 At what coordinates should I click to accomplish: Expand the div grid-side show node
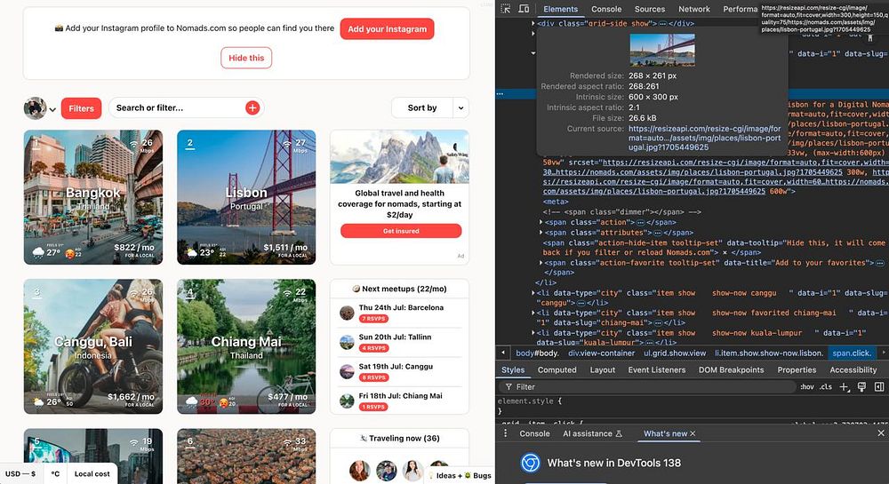(533, 24)
